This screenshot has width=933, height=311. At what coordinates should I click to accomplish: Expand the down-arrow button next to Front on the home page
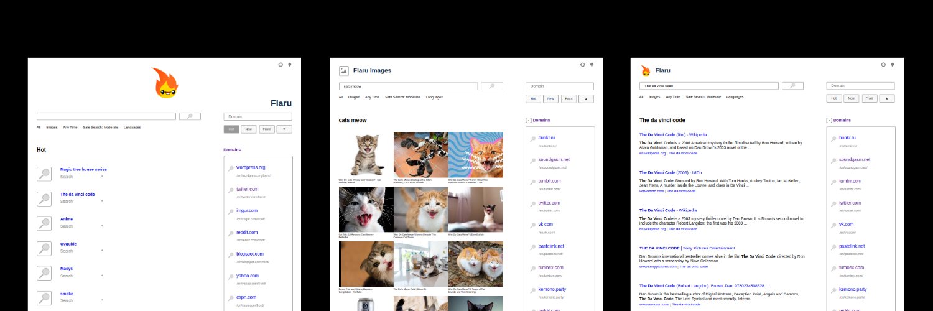click(x=284, y=129)
